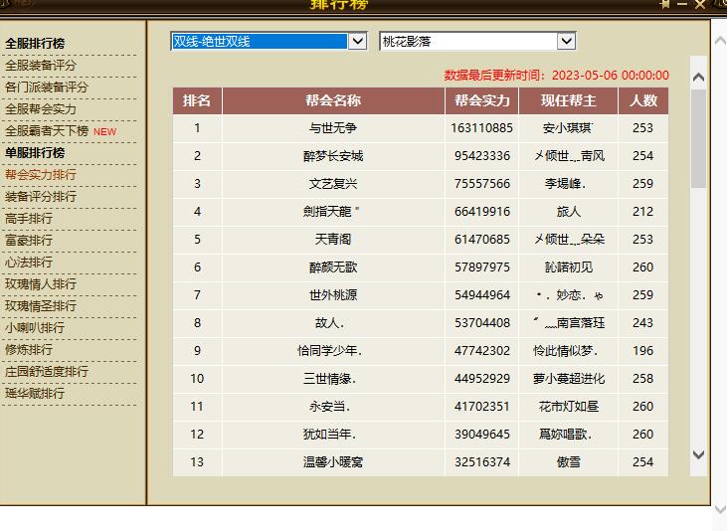Select 装备评分排行 in sidebar
Screen dimensions: 727x531
(x=41, y=197)
